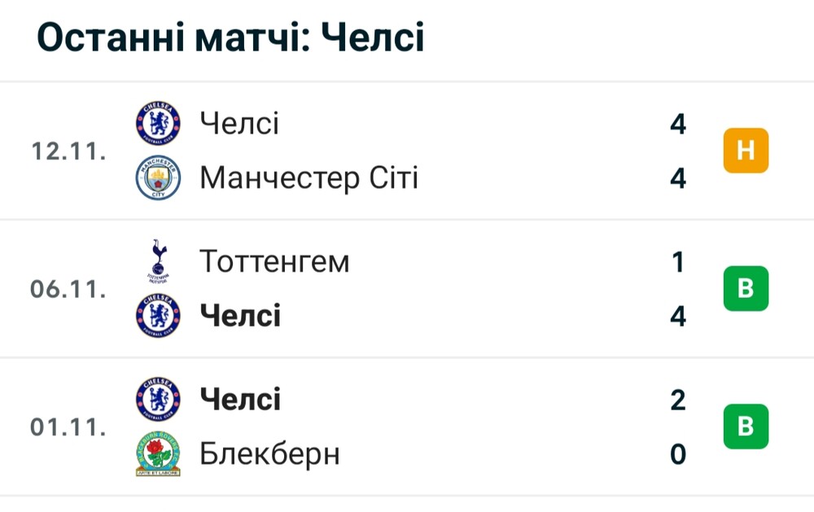Click the Останні матчі: Челсі heading

(x=231, y=37)
